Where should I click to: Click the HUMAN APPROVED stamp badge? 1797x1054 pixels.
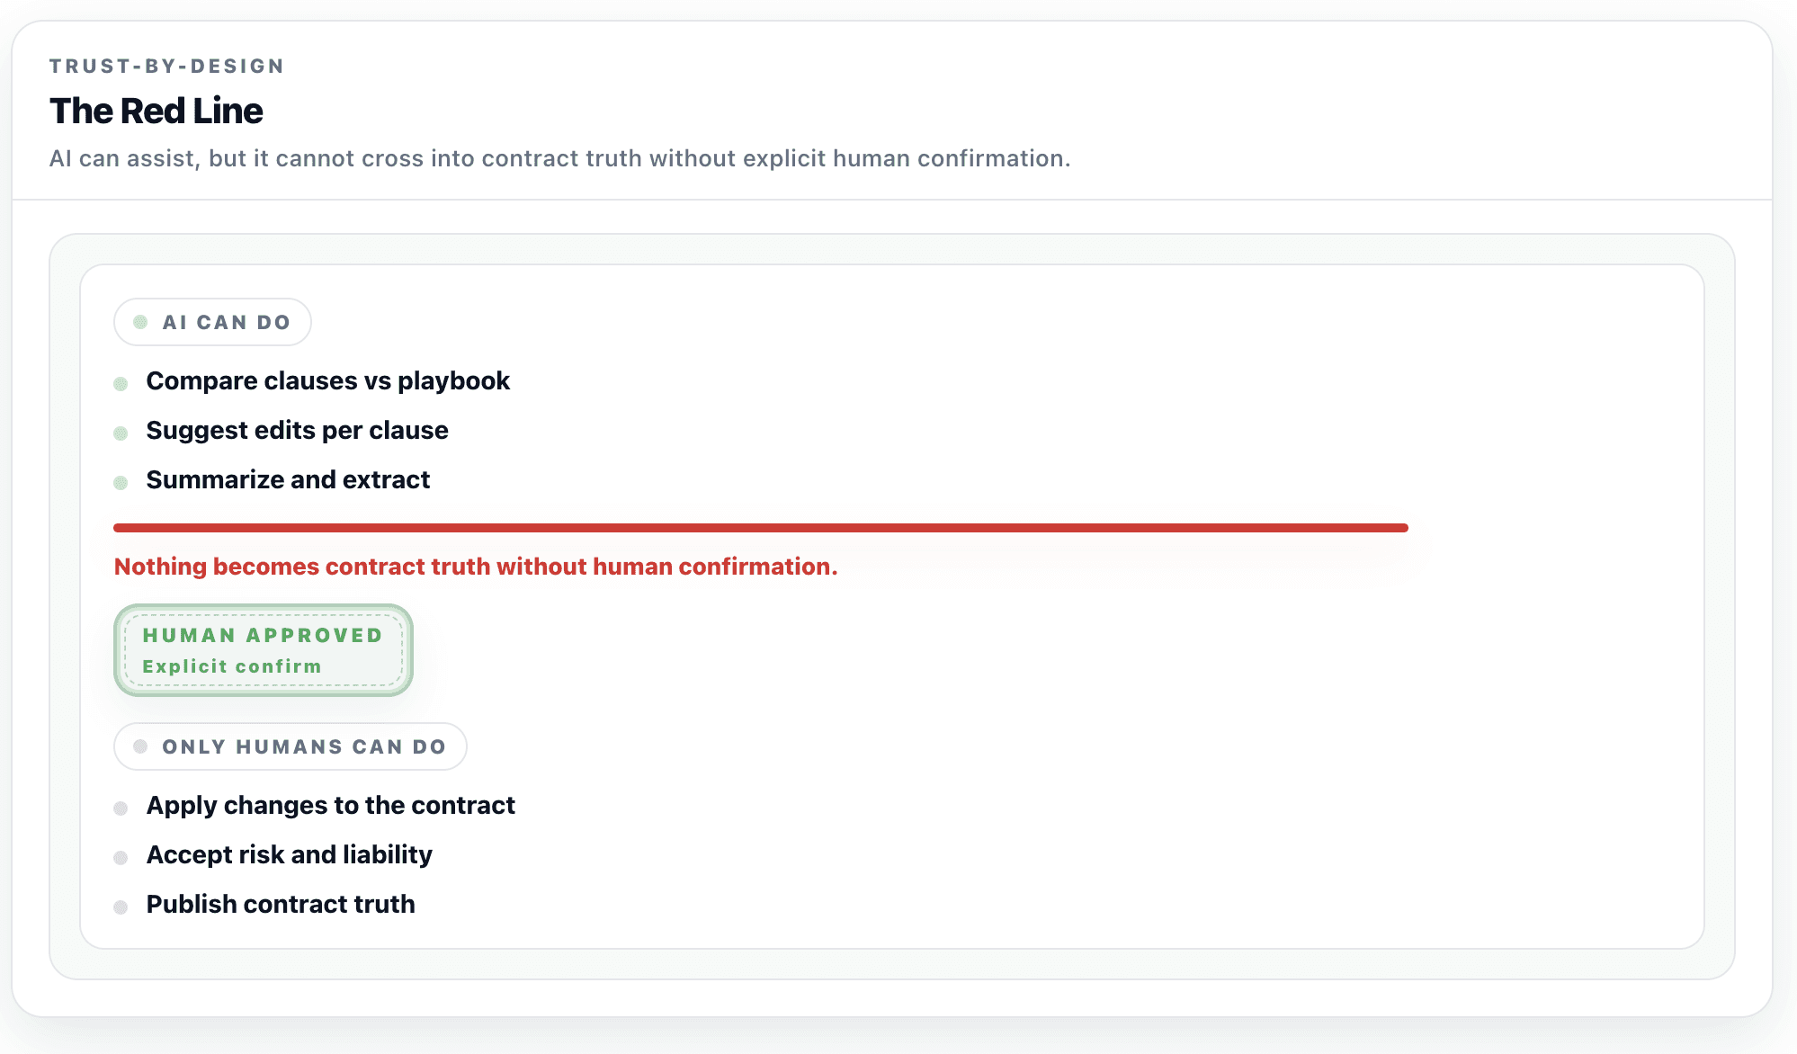pyautogui.click(x=263, y=649)
